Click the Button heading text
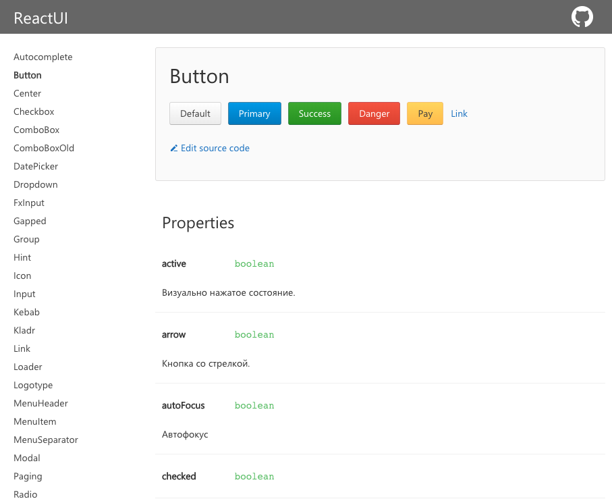Screen dimensions: 612x499 point(200,76)
